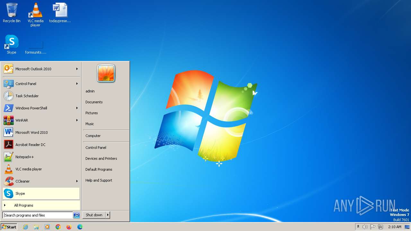Image resolution: width=411 pixels, height=231 pixels.
Task: Open the todaypresent Word document on desktop
Action: click(x=60, y=13)
